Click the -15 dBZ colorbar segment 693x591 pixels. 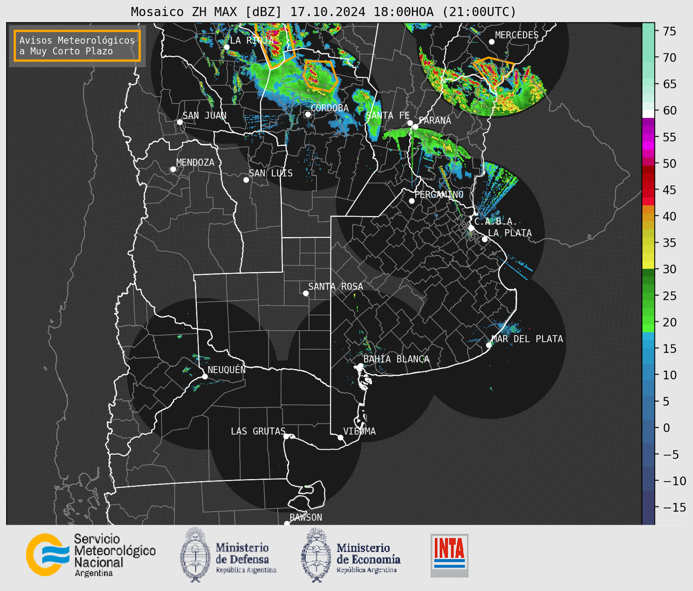tap(648, 508)
